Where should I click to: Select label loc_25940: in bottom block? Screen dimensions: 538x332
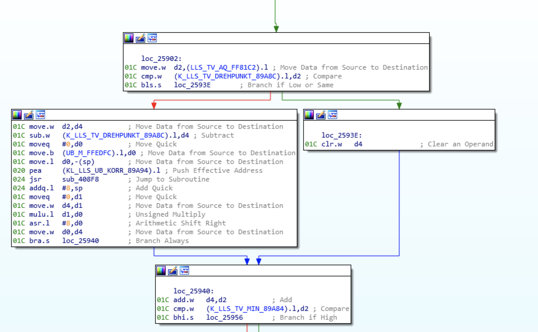[194, 291]
